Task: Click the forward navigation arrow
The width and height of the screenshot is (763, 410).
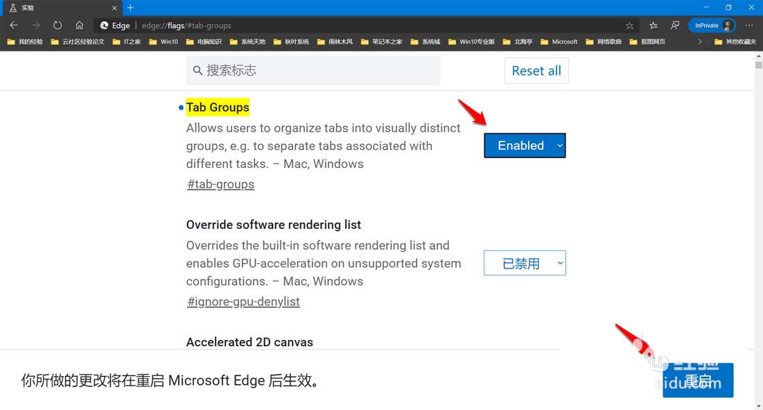Action: (x=35, y=25)
